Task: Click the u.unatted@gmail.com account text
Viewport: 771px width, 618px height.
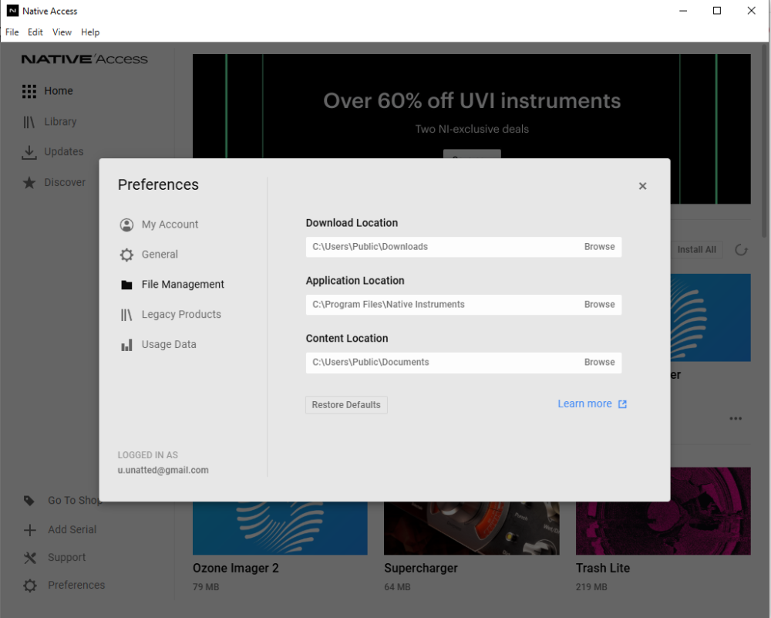Action: [163, 470]
